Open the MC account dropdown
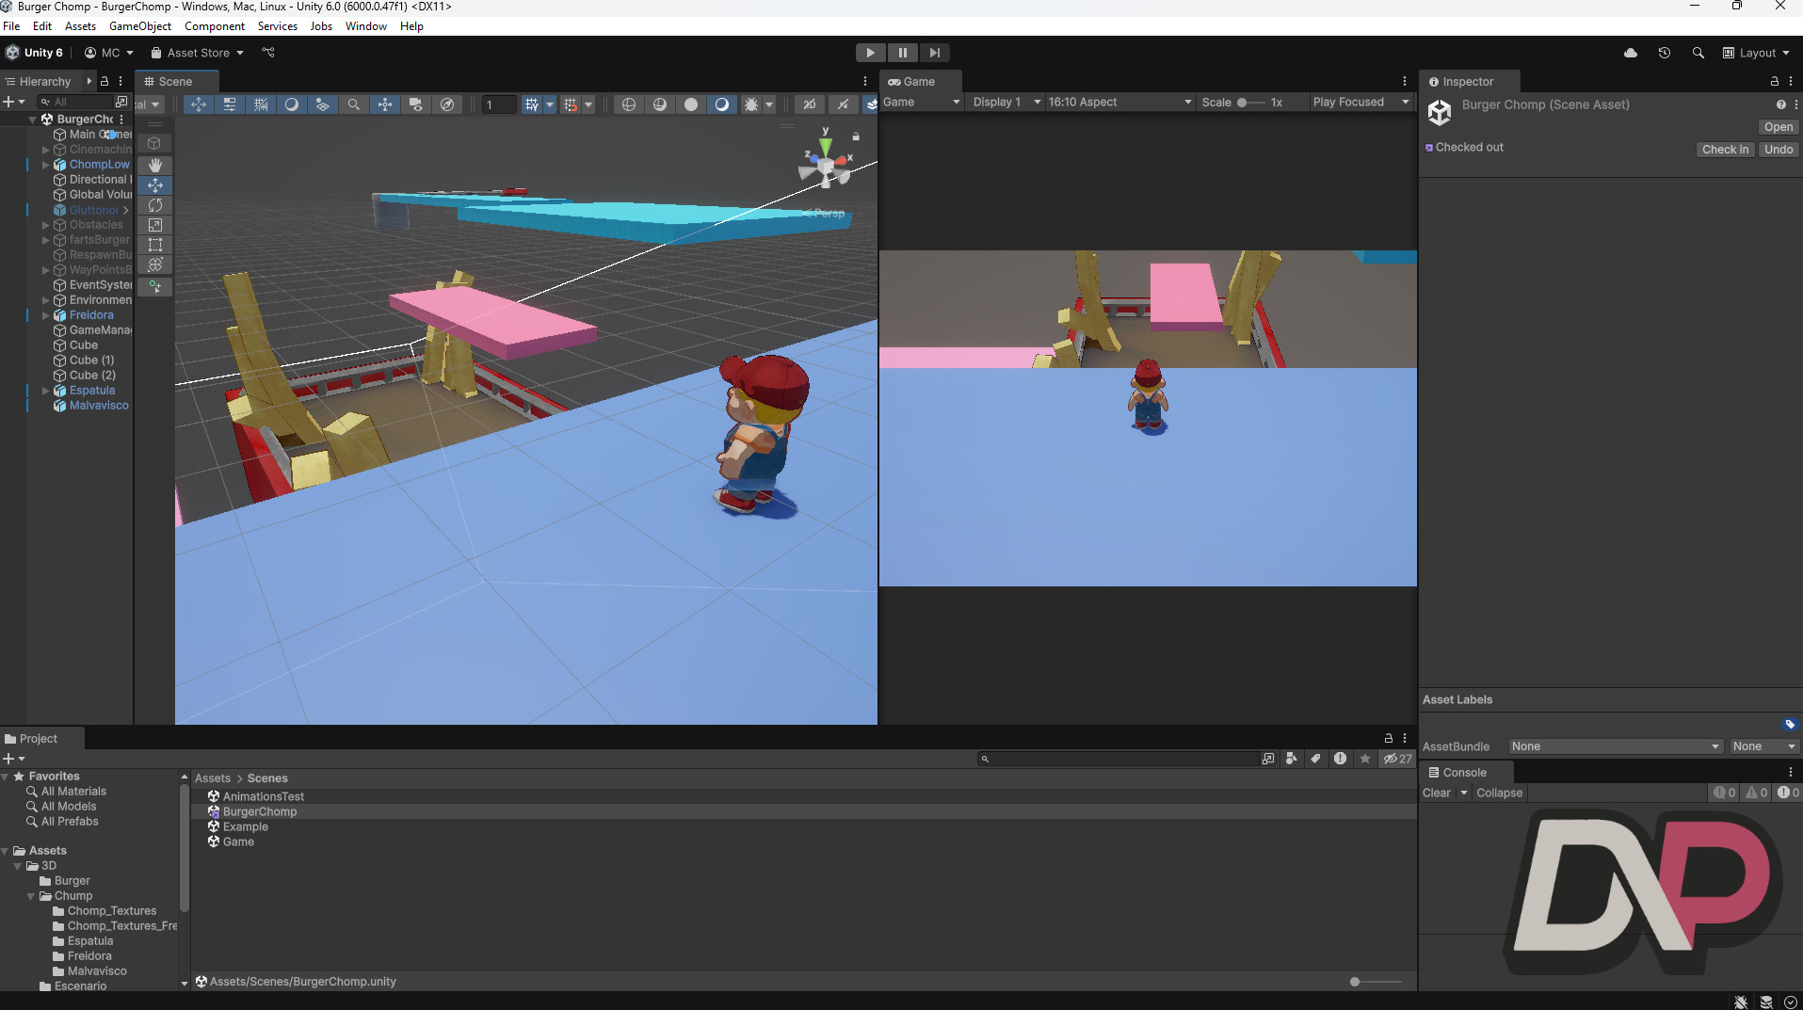 (x=109, y=53)
